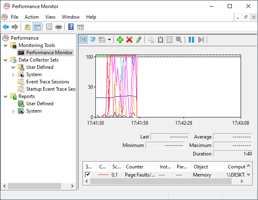The width and height of the screenshot is (258, 200).
Task: Click Paste Counter List clipboard icon
Action: pos(161,40)
